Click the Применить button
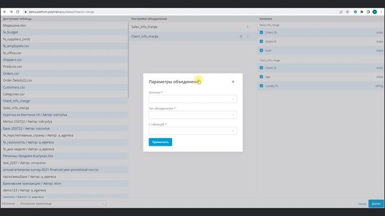The image size is (385, 216). coord(161,142)
